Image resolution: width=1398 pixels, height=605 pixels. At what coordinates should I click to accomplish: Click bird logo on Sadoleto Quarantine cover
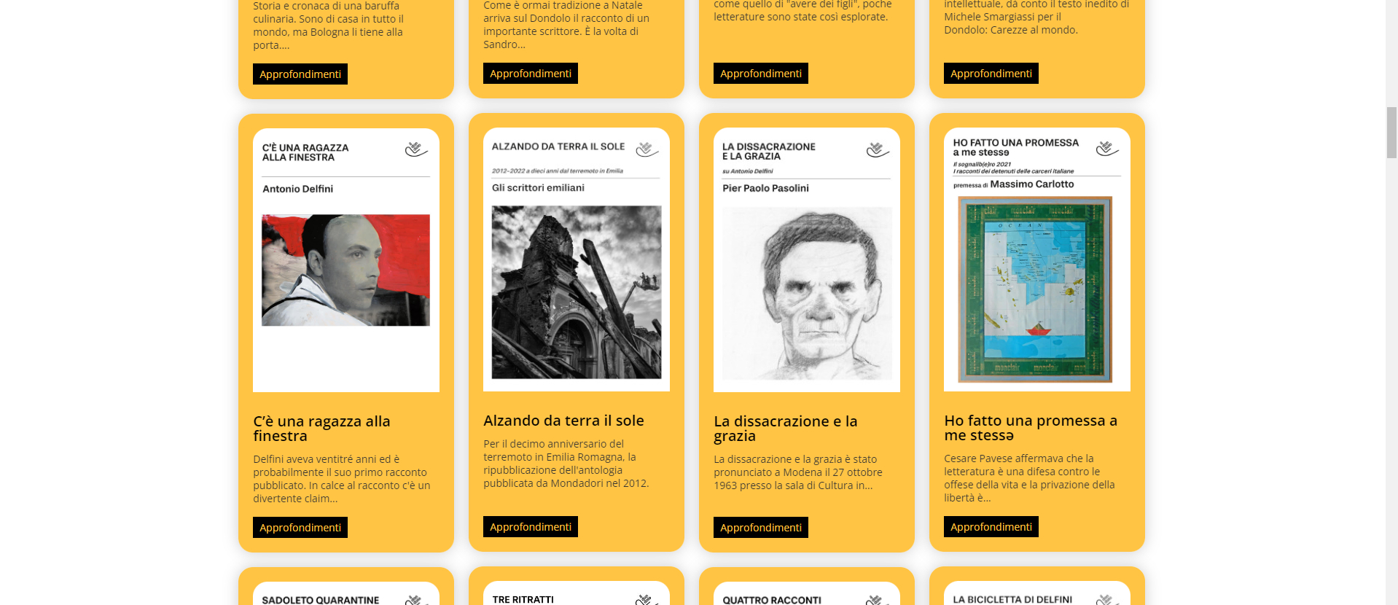[416, 600]
